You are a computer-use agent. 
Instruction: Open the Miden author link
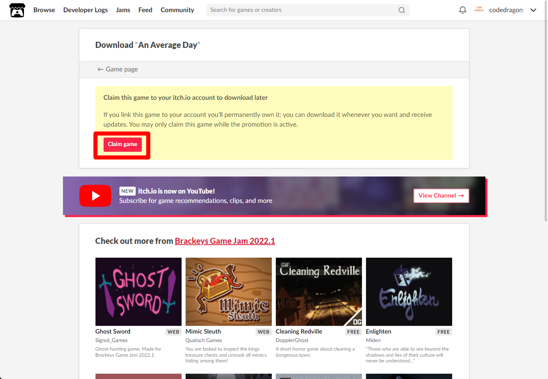pos(373,340)
